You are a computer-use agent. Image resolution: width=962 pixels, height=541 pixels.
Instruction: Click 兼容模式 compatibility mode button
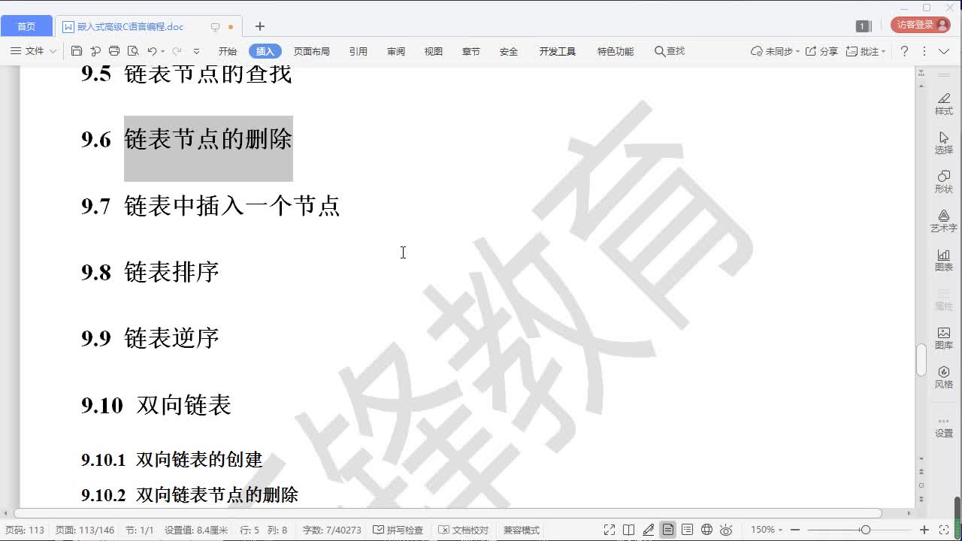pos(522,530)
